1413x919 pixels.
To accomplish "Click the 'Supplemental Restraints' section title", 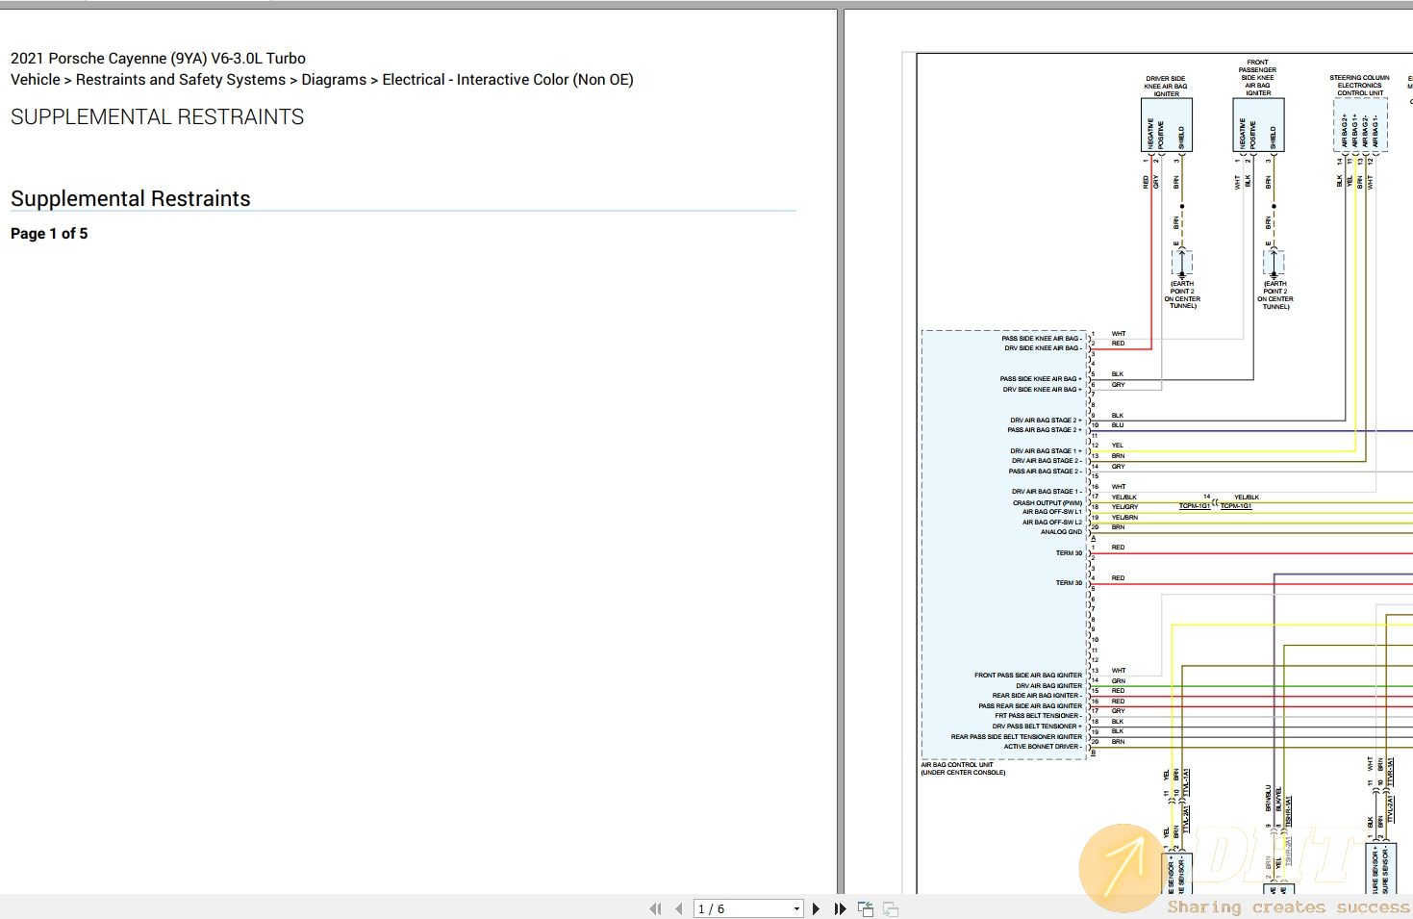I will [x=131, y=198].
